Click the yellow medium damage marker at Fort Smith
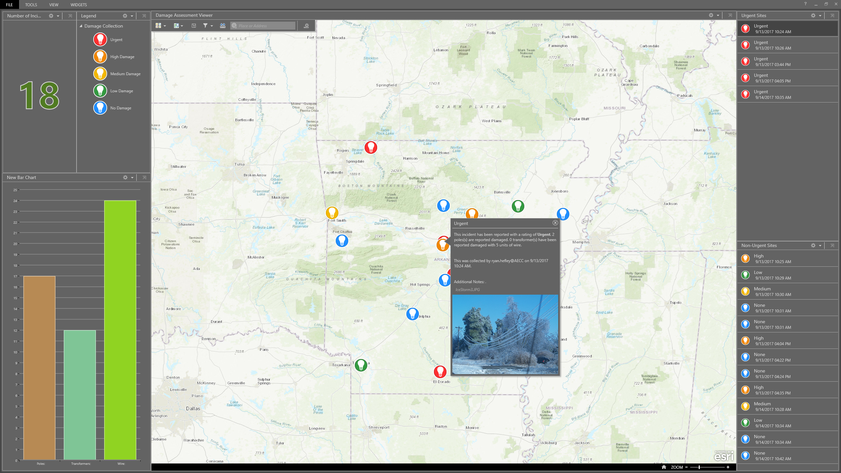This screenshot has height=473, width=841. (x=332, y=213)
